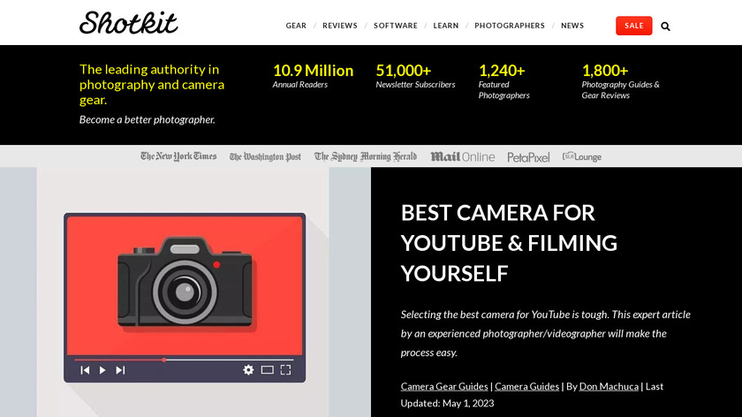Viewport: 742px width, 417px height.
Task: Click the Washington Post logo
Action: click(x=265, y=156)
